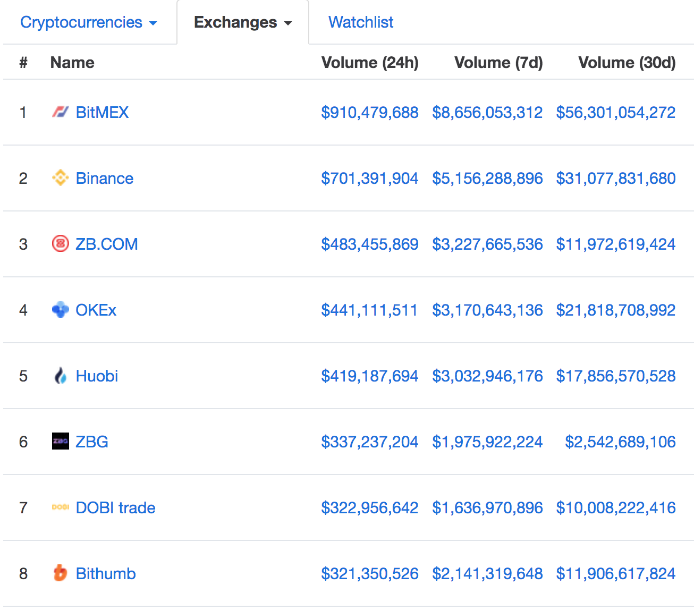This screenshot has height=610, width=694.
Task: Click the ZBG black logo icon
Action: 61,442
